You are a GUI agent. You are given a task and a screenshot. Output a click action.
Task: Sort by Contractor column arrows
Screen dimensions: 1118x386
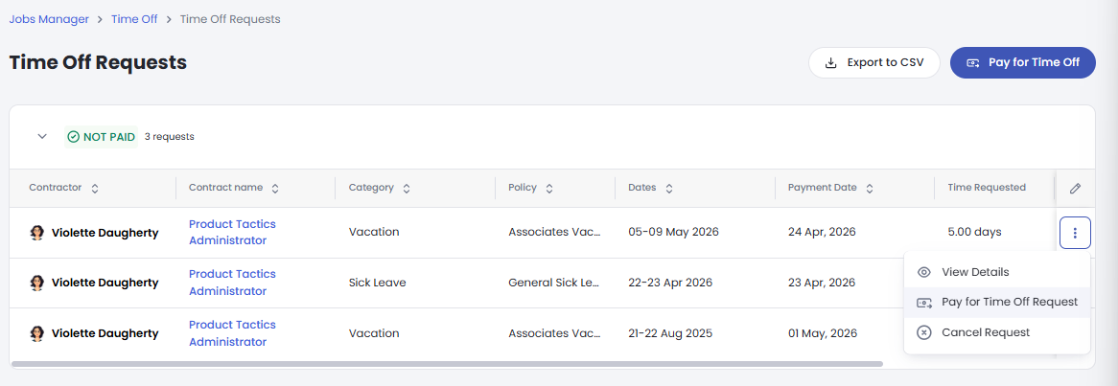[95, 189]
